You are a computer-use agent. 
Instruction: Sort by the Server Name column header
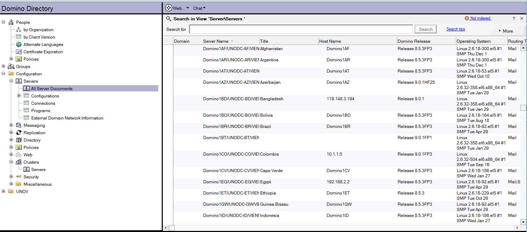(x=231, y=41)
